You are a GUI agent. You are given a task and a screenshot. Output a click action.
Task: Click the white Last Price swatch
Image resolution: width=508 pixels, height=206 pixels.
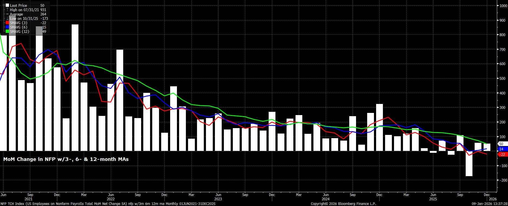pyautogui.click(x=7, y=5)
